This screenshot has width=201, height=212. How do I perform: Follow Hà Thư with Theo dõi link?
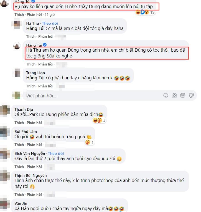click(50, 23)
